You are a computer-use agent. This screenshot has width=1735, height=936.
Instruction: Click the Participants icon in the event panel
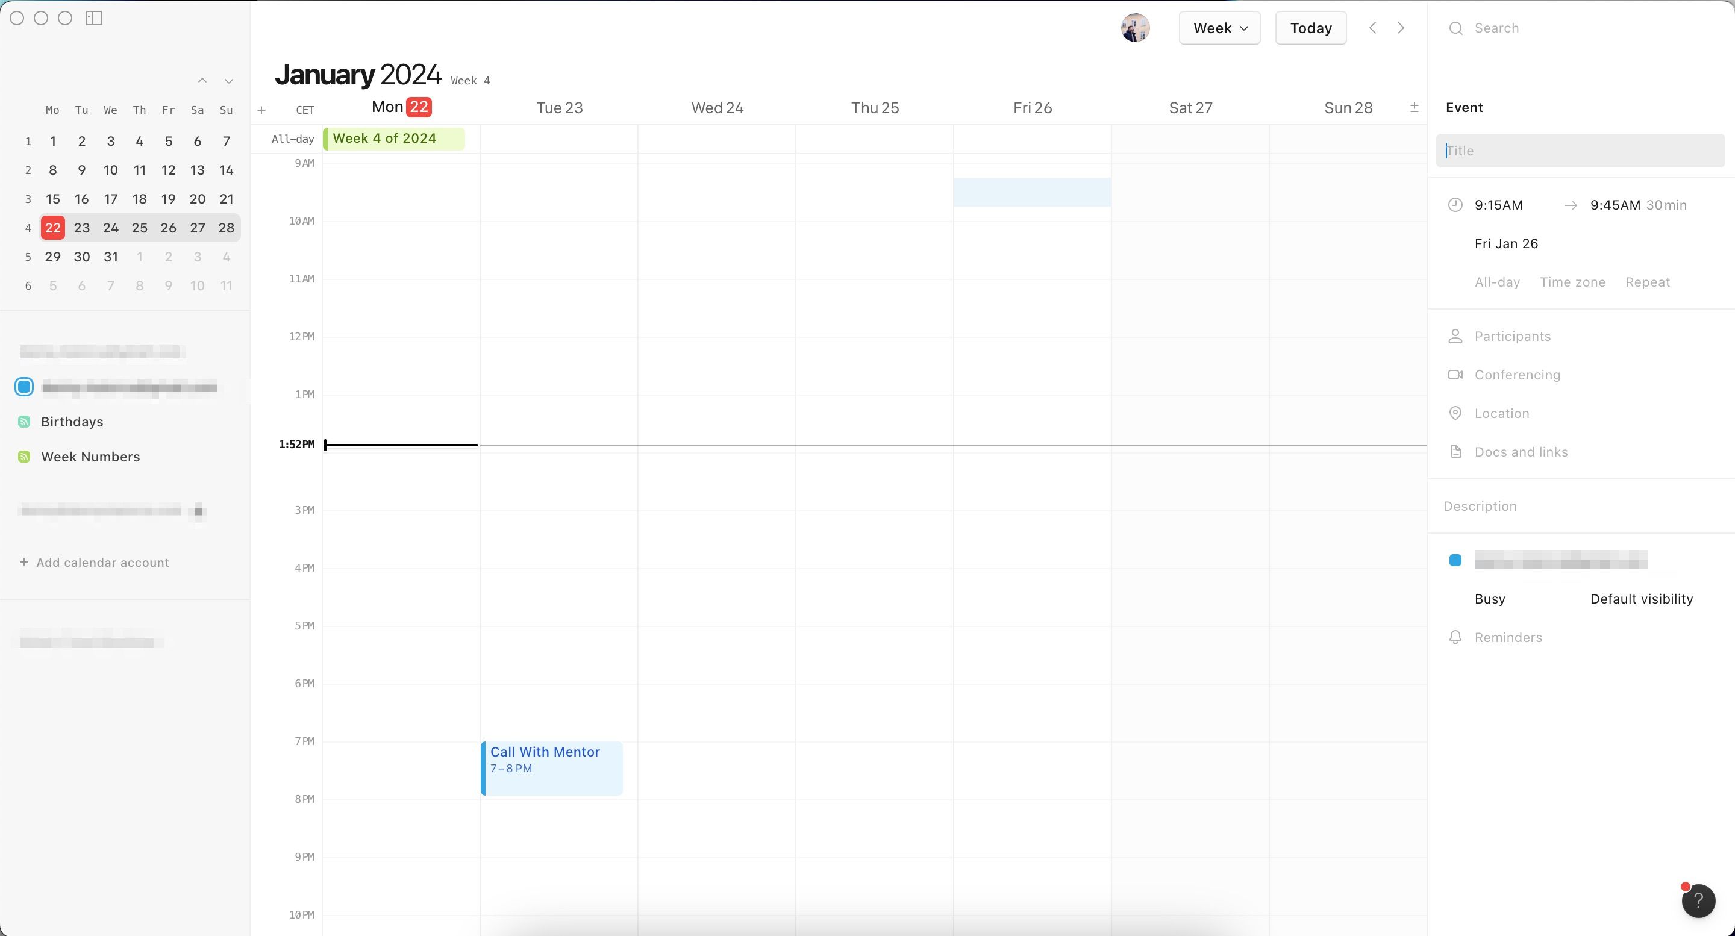click(x=1455, y=335)
